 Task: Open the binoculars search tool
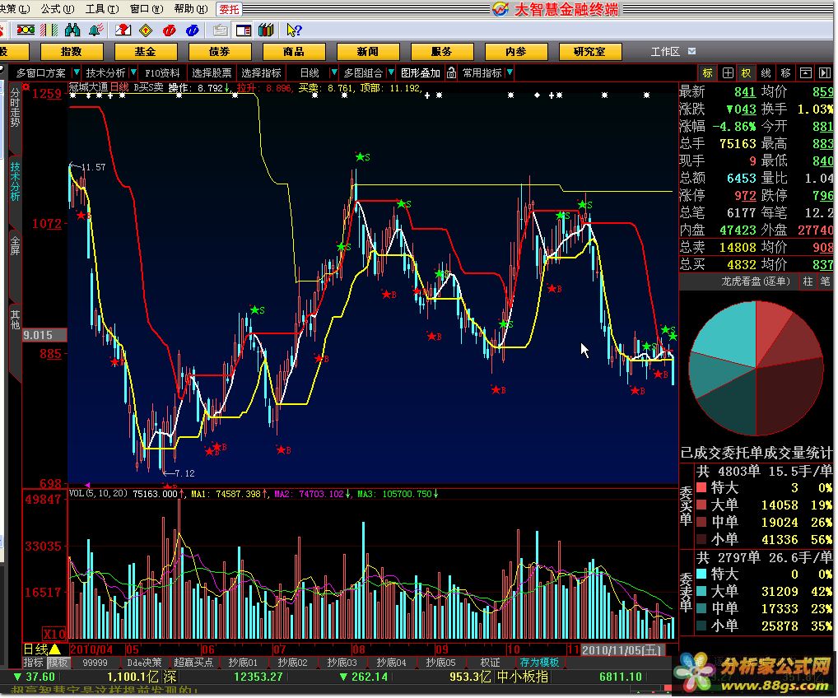pyautogui.click(x=72, y=30)
